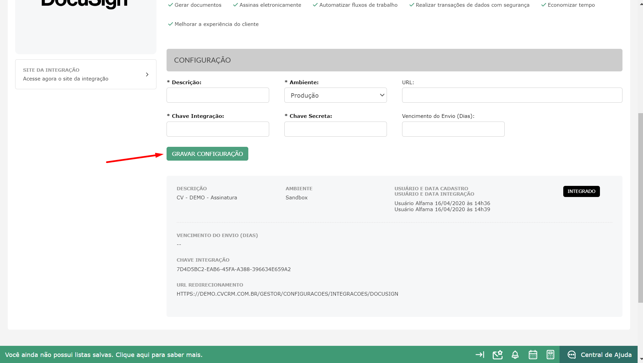Click the 'CHAVE INTEGRAÇÃO' record label
The image size is (643, 363).
click(x=203, y=260)
